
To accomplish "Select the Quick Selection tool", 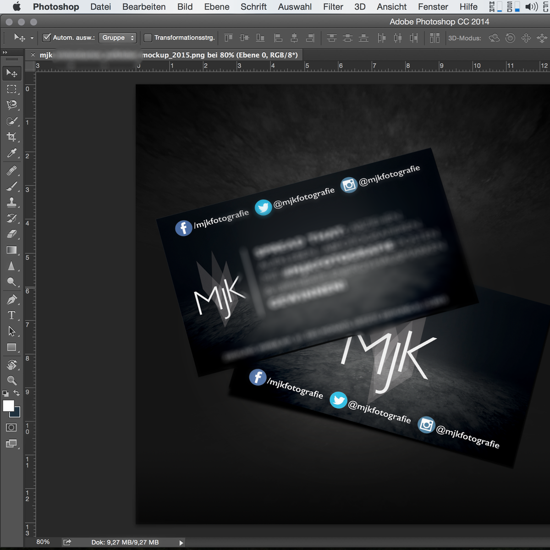I will coord(11,121).
